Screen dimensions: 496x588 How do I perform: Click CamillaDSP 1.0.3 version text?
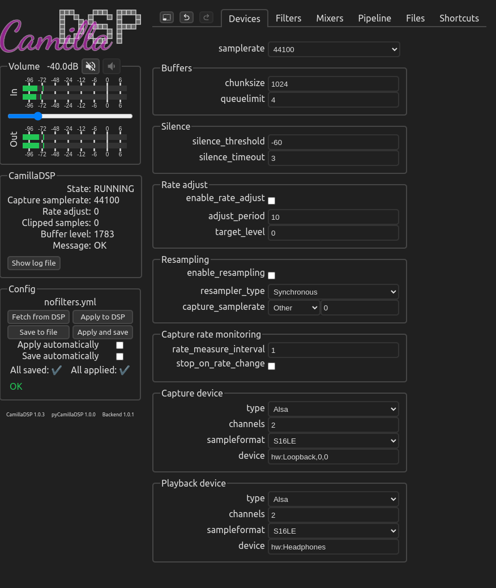tap(25, 414)
